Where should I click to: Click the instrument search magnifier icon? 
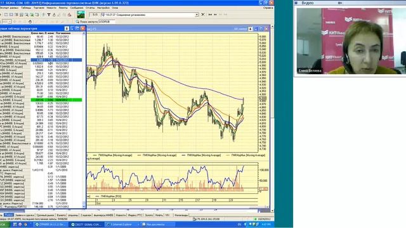77,22
